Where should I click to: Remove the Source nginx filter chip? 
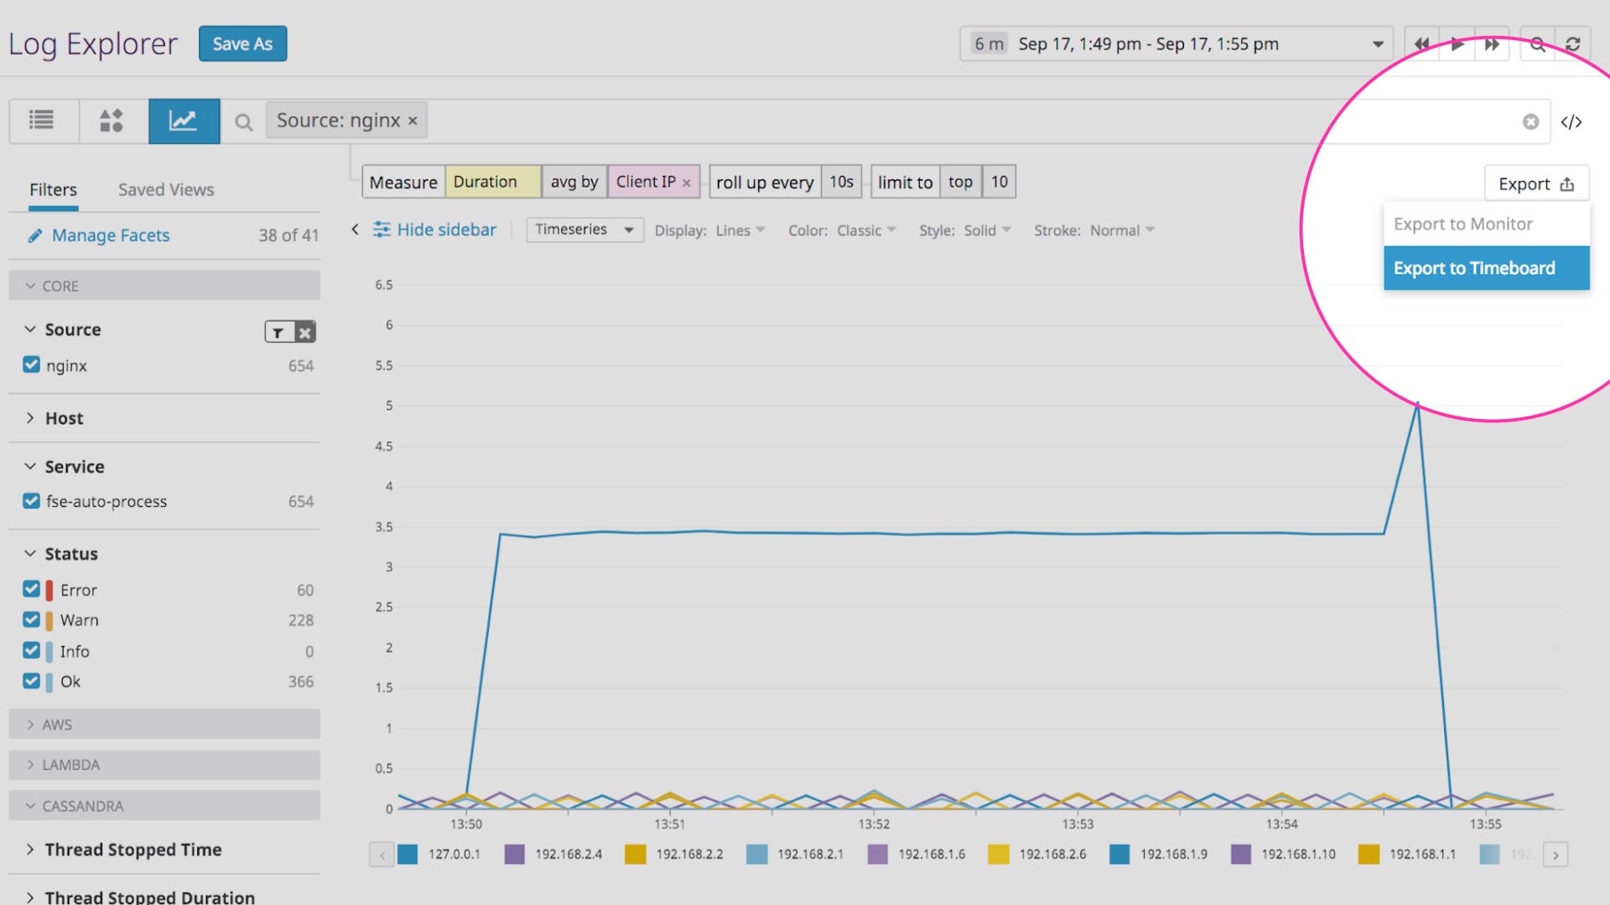pos(412,120)
